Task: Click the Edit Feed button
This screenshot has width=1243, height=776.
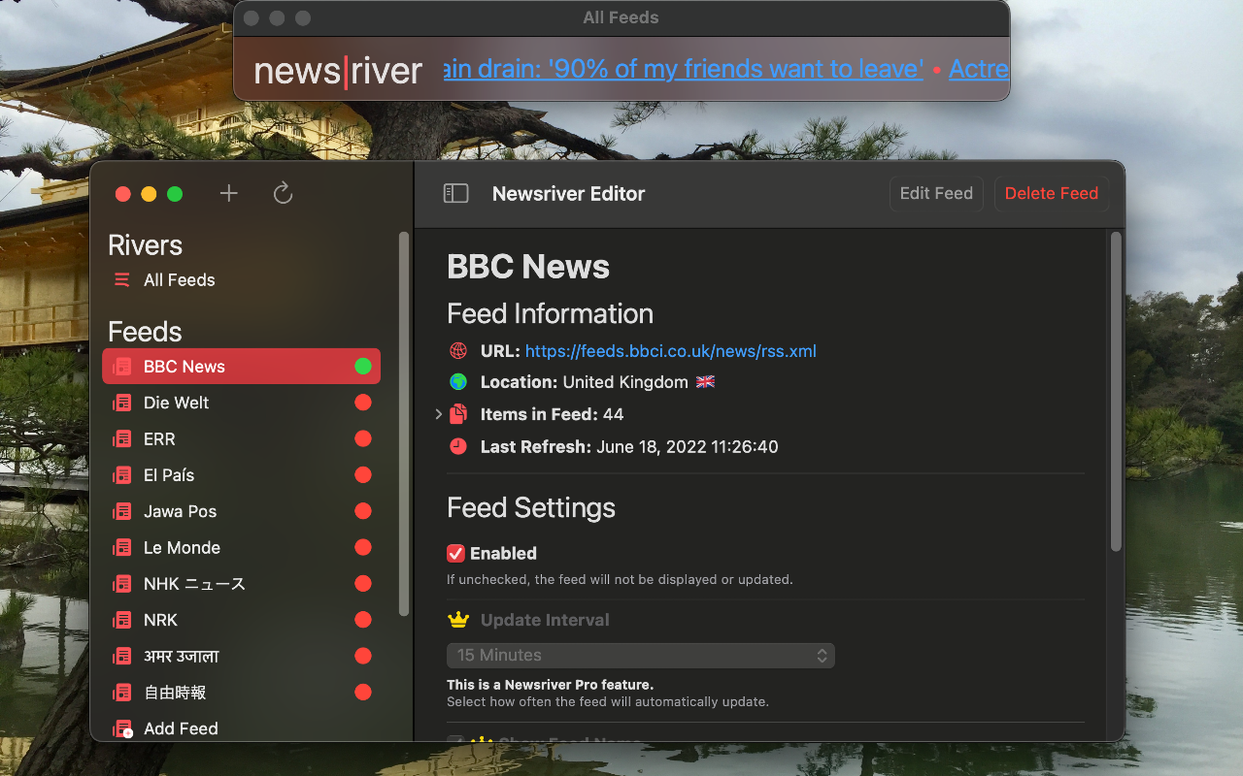Action: [936, 193]
